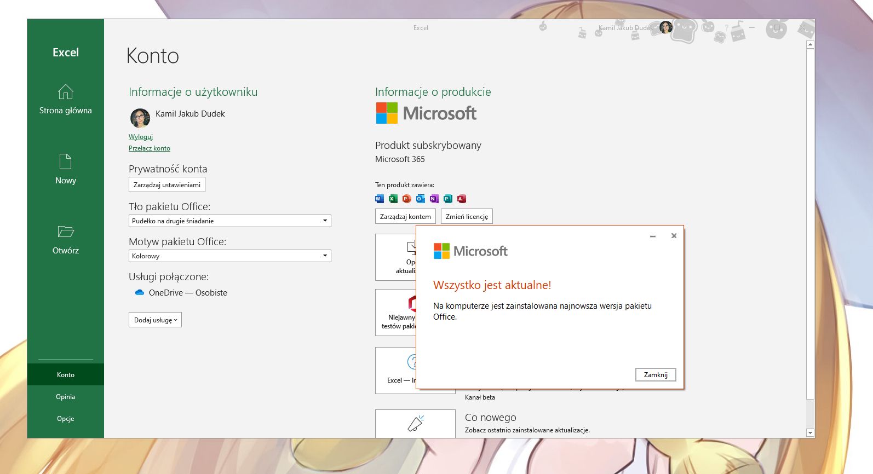
Task: Click the Outlook app icon under Ten produkt zawiera
Action: (421, 199)
